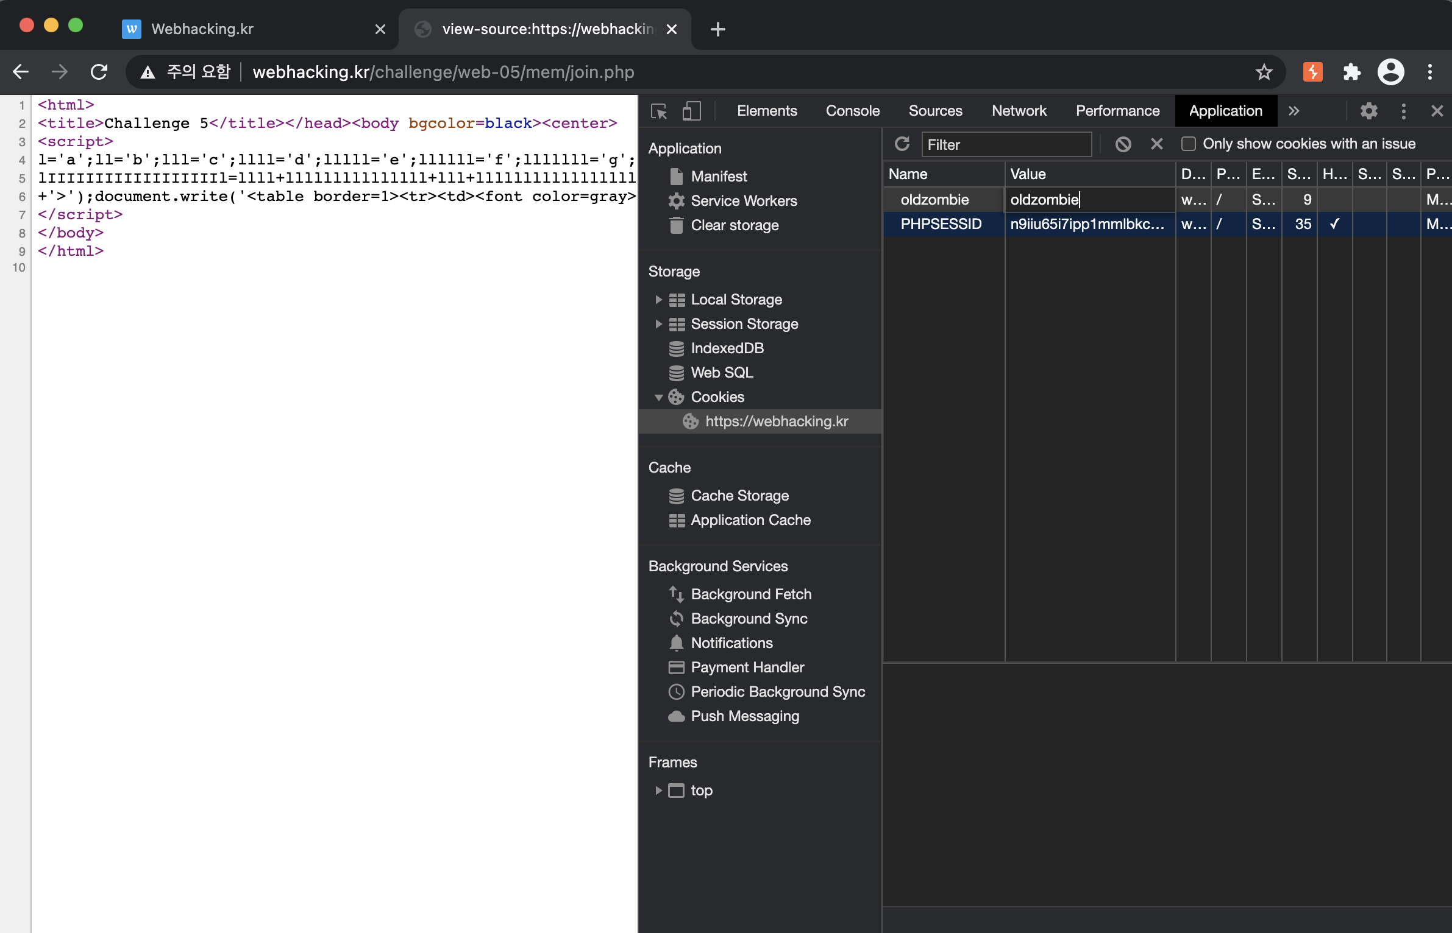Show more DevTools tabs chevron

(1294, 111)
